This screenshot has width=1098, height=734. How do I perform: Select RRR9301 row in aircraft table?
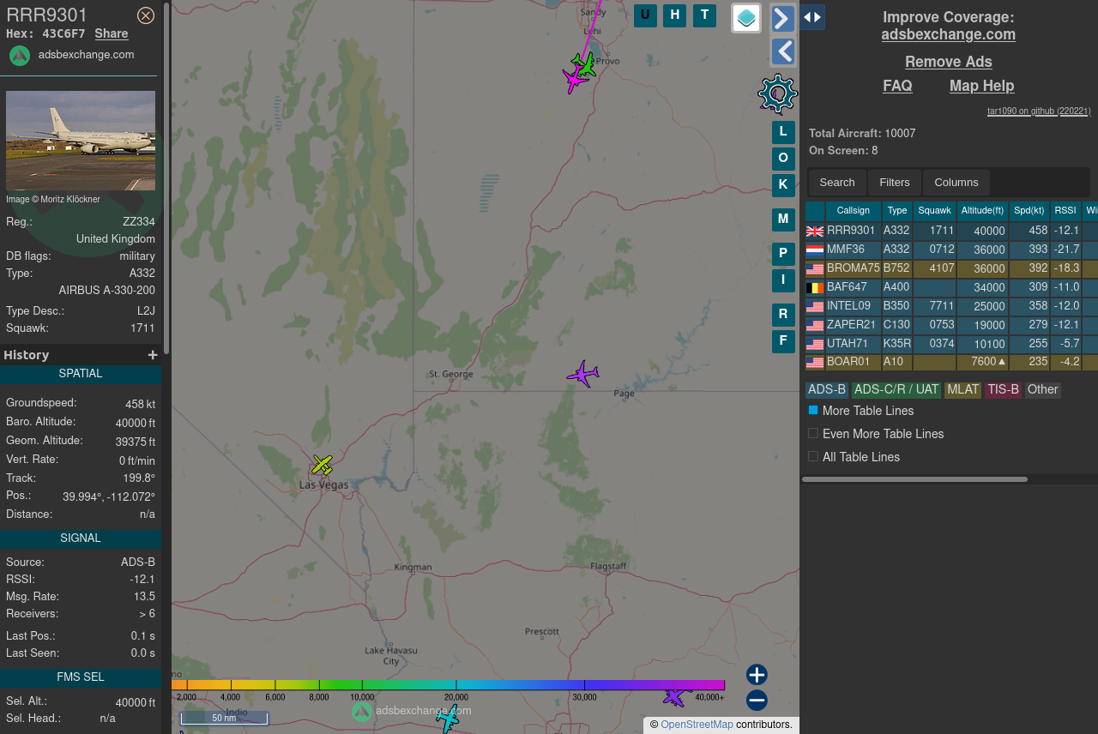pos(951,231)
